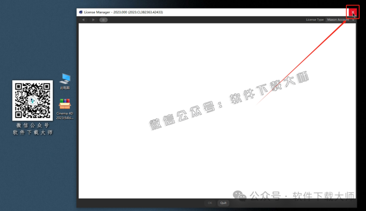Click the circular refresh icon on the toolbar
The height and width of the screenshot is (211, 366).
pos(103,20)
